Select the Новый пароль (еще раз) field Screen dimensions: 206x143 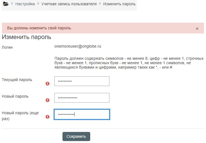click(x=82, y=115)
